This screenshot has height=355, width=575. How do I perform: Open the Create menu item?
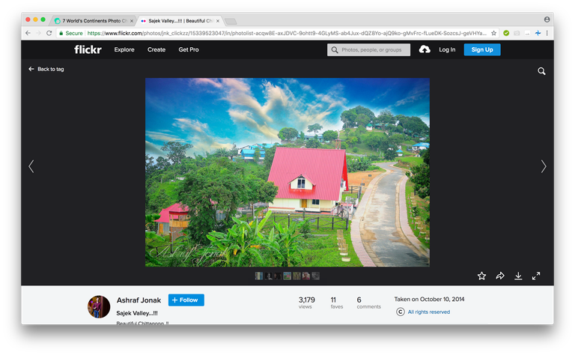click(156, 49)
